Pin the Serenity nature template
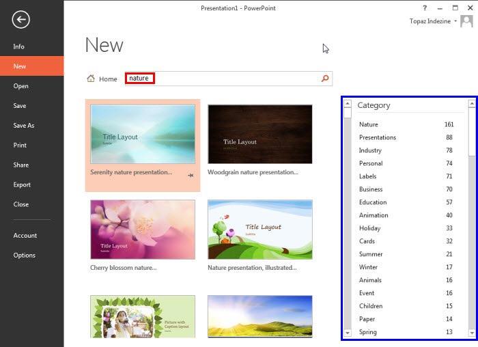Screen dimensions: 478x347 [x=192, y=176]
